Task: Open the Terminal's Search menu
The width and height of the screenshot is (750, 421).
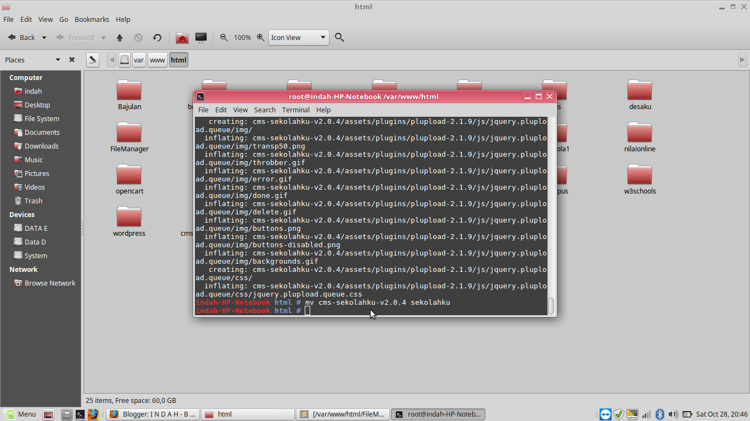Action: [265, 110]
